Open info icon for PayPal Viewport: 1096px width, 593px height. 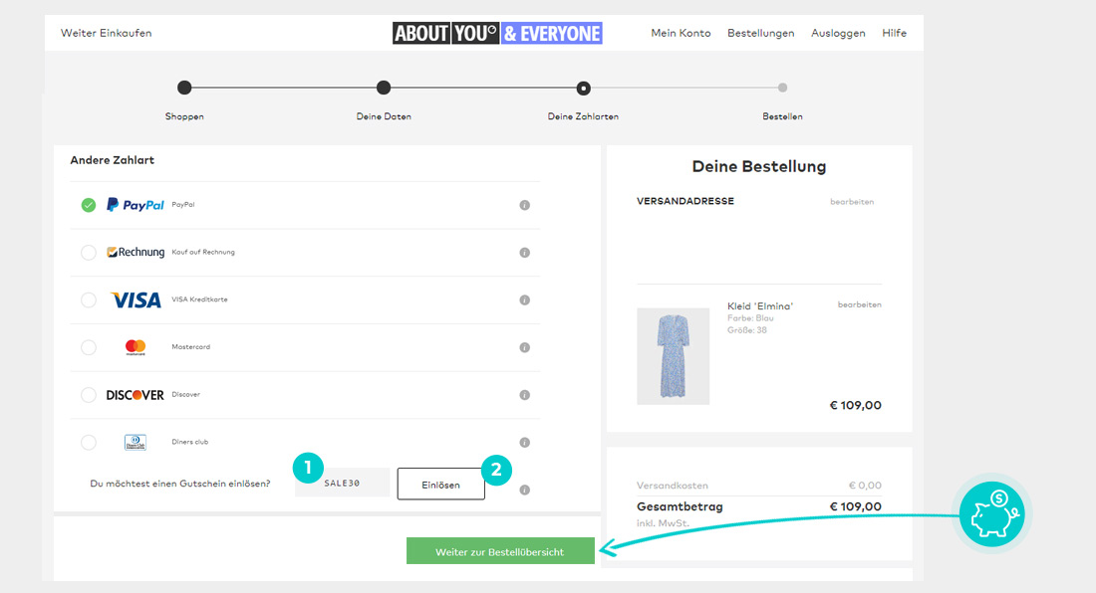[x=524, y=205]
